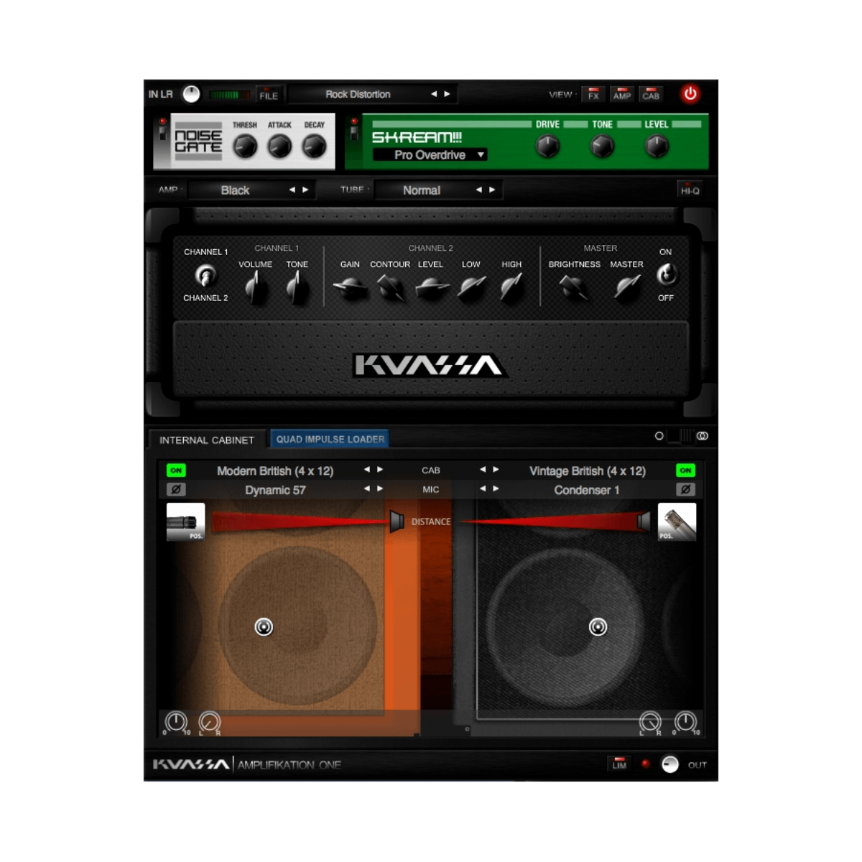Switch to INTERNAL CABINET tab
Image resolution: width=862 pixels, height=862 pixels.
[207, 440]
